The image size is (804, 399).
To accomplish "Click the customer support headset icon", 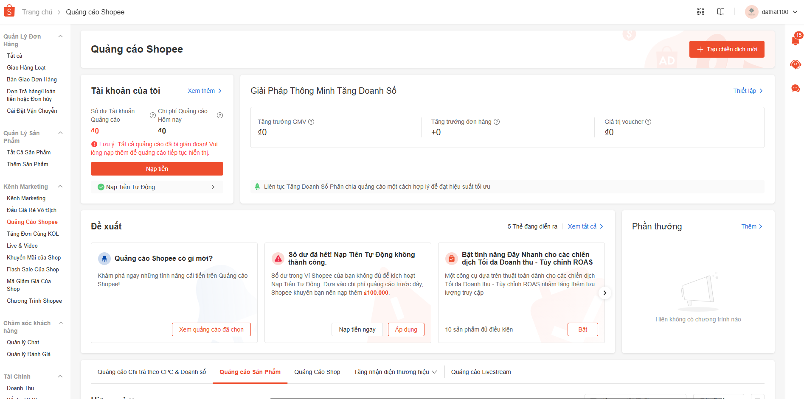I will click(x=796, y=64).
